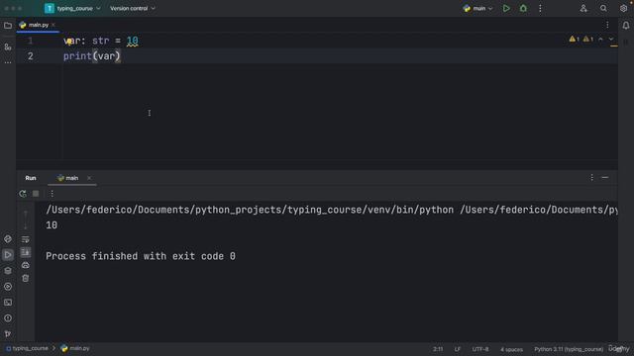The width and height of the screenshot is (634, 356).
Task: Open typing_course project dropdown
Action: click(72, 8)
